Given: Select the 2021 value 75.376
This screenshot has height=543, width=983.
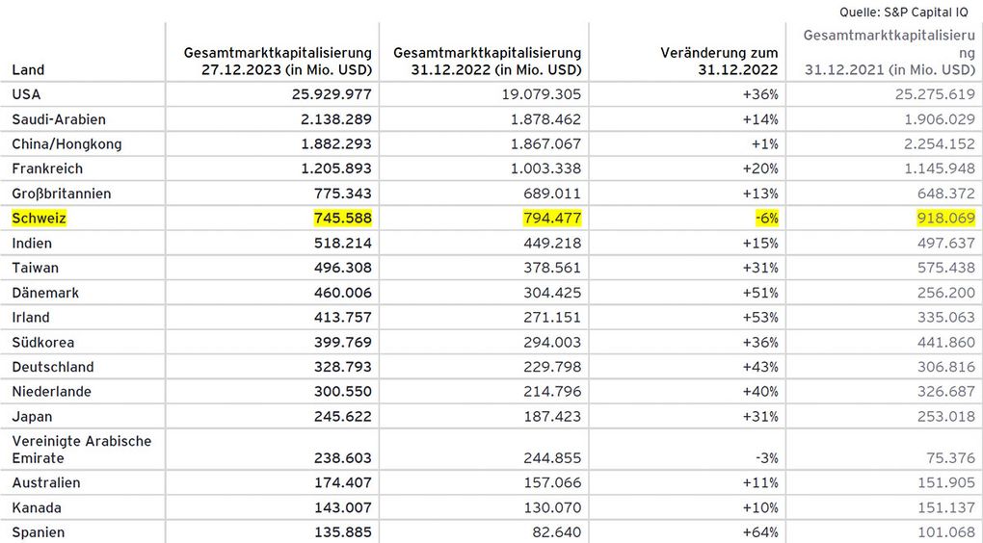Looking at the screenshot, I should [x=951, y=458].
